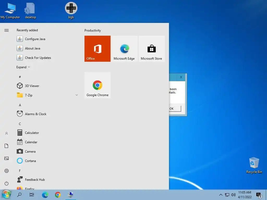
Task: Open Pictures from the Start sidebar
Action: point(7,158)
